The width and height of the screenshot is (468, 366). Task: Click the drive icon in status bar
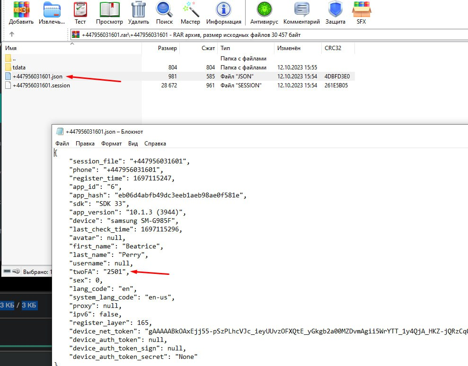pos(7,271)
